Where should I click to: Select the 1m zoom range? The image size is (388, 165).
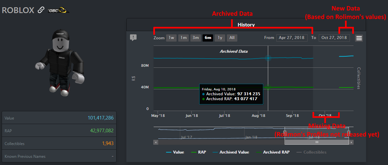click(183, 38)
